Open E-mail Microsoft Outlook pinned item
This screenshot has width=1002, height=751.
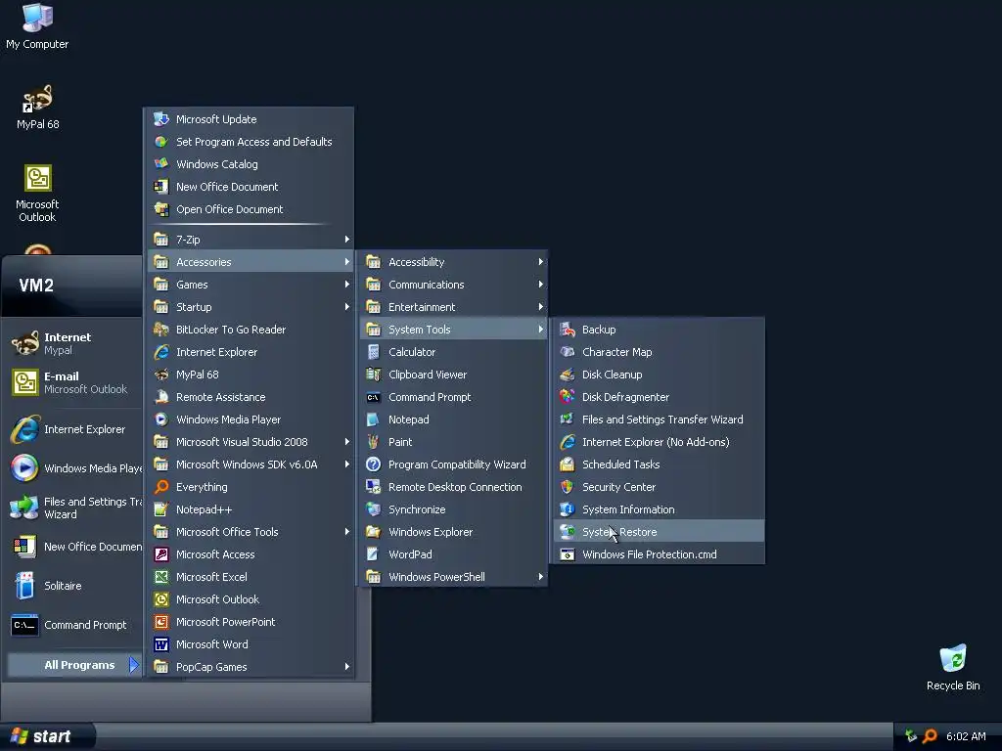click(72, 382)
